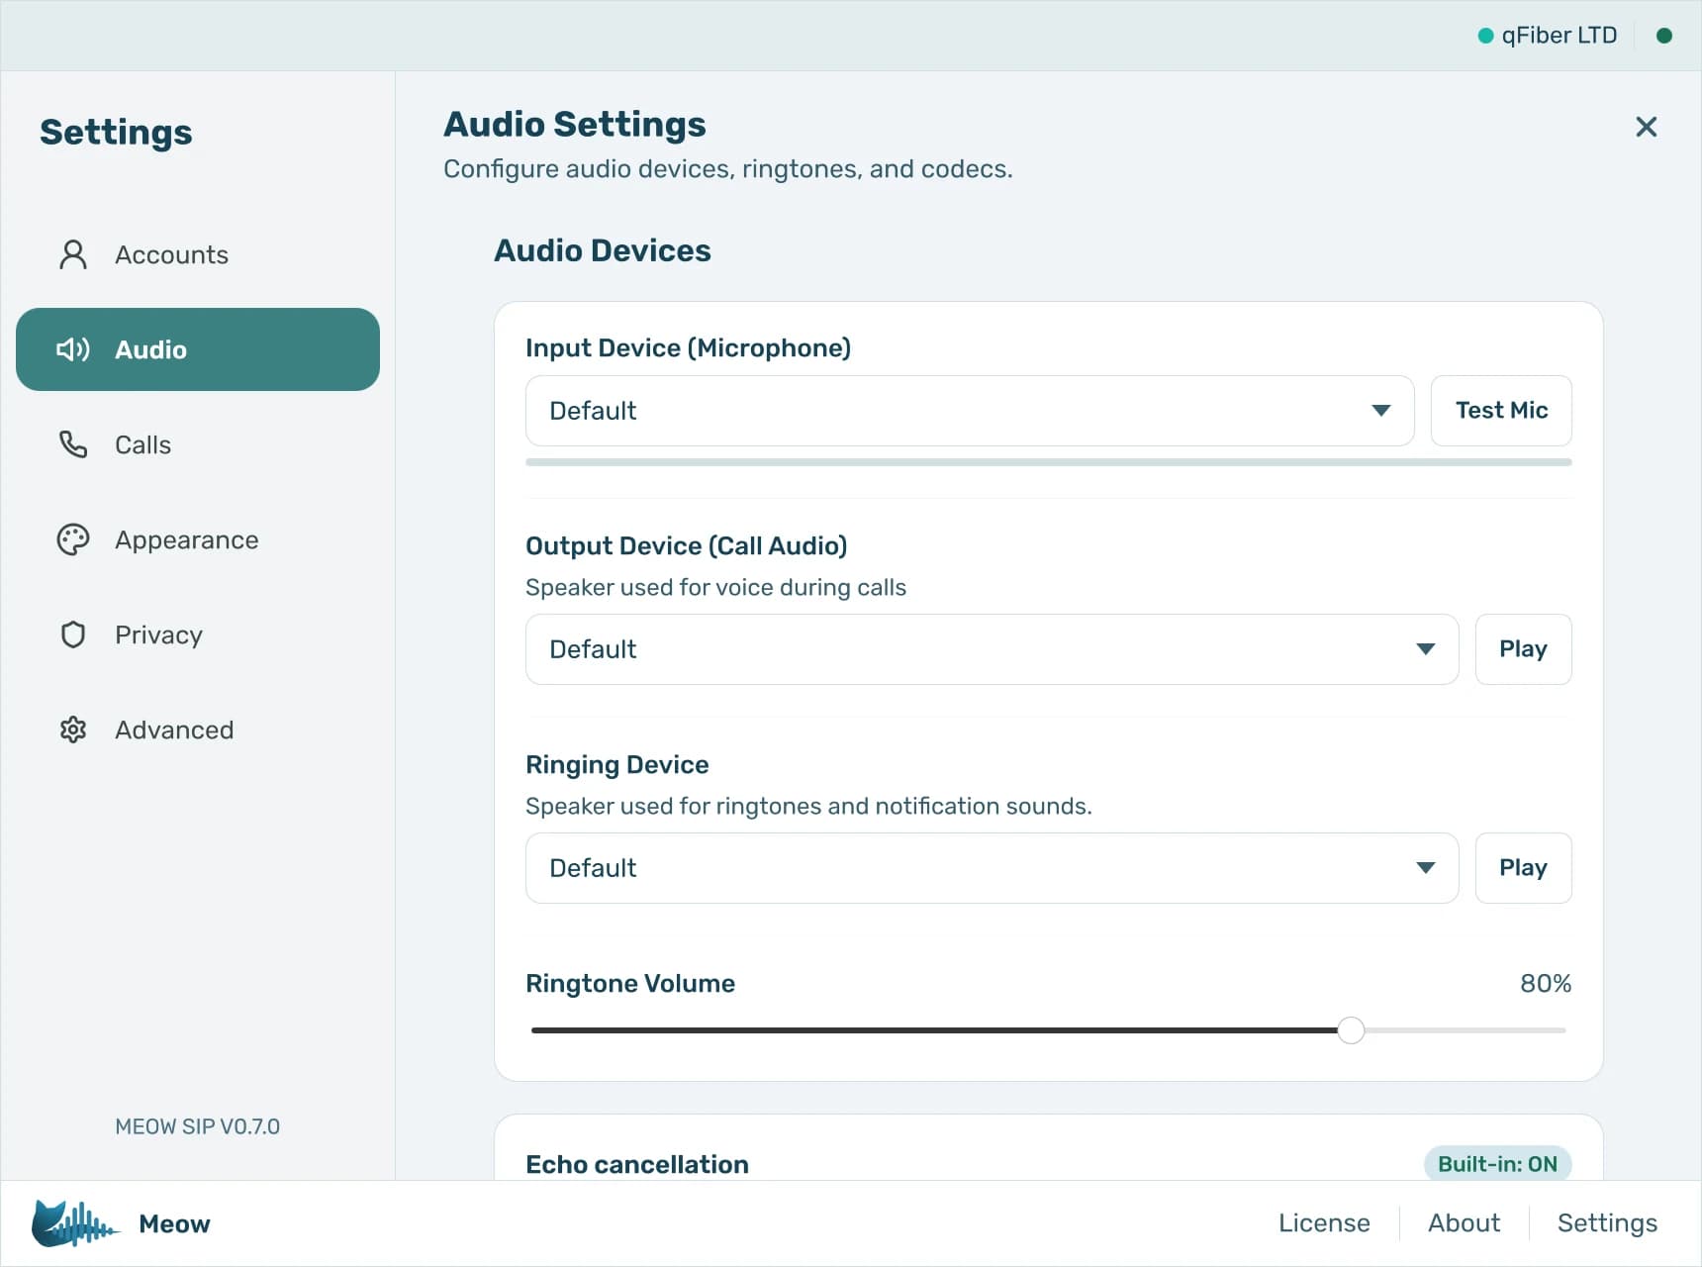Play test sound for Ringing Device

pyautogui.click(x=1523, y=868)
